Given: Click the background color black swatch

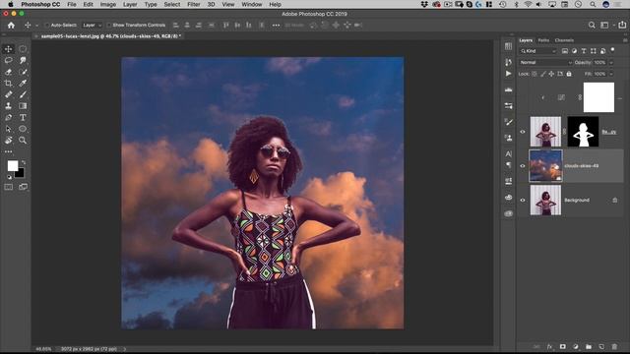Looking at the screenshot, I should [x=20, y=174].
